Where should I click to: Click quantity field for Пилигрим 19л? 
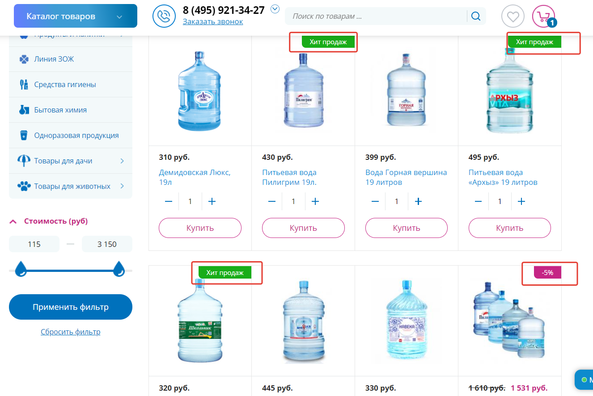coord(293,201)
